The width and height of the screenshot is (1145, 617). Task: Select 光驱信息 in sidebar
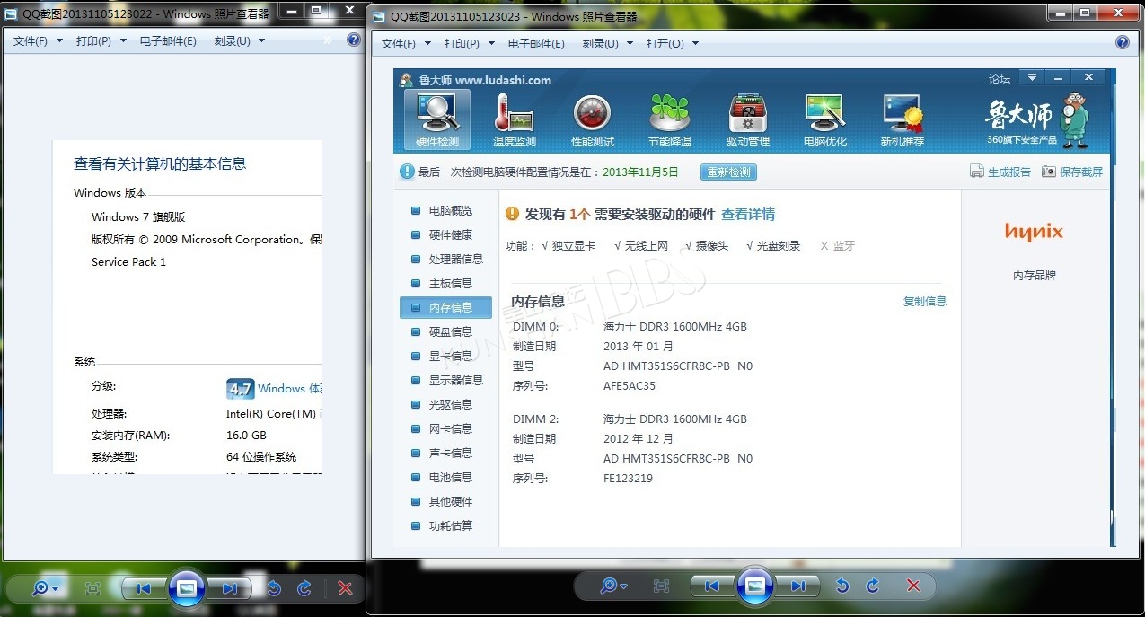point(447,404)
